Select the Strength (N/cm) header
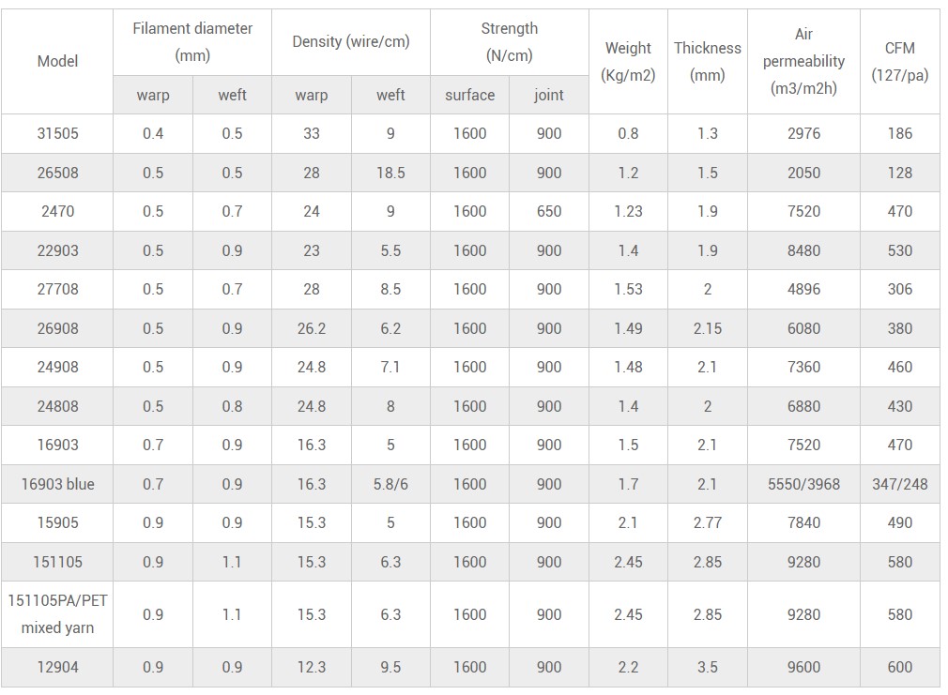 (510, 42)
